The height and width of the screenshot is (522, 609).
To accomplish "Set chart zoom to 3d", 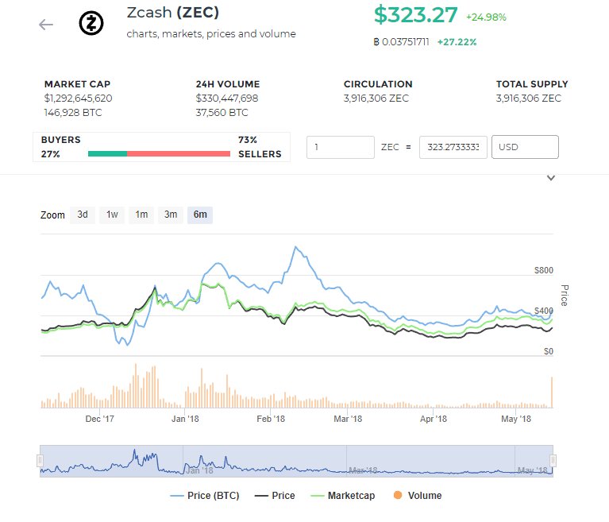I will [83, 215].
